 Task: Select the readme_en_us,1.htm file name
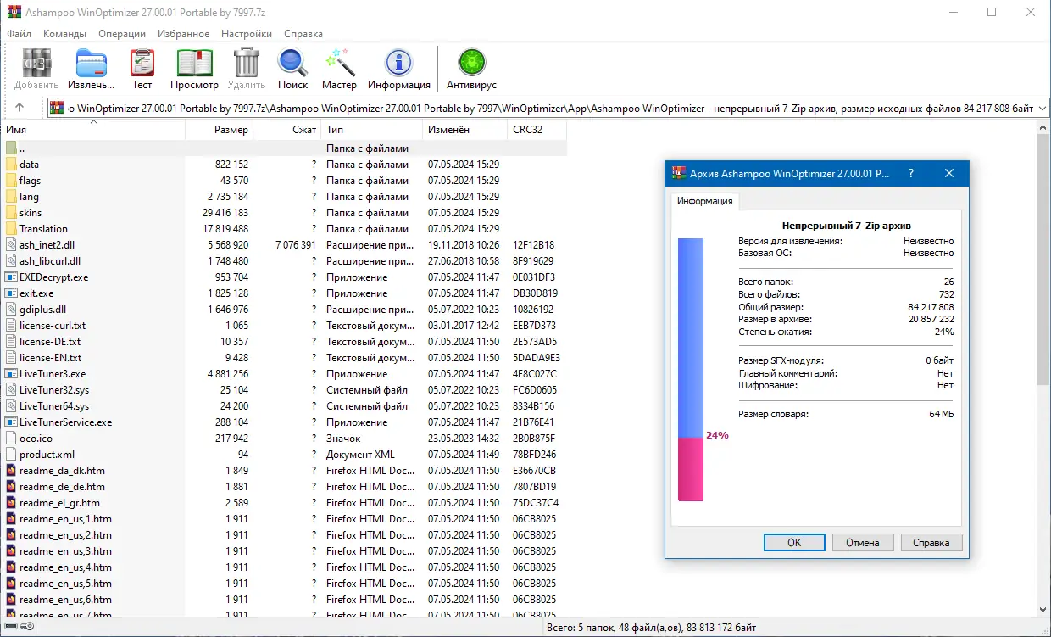click(65, 519)
